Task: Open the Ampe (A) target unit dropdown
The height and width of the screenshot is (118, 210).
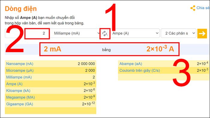Action: pyautogui.click(x=135, y=33)
